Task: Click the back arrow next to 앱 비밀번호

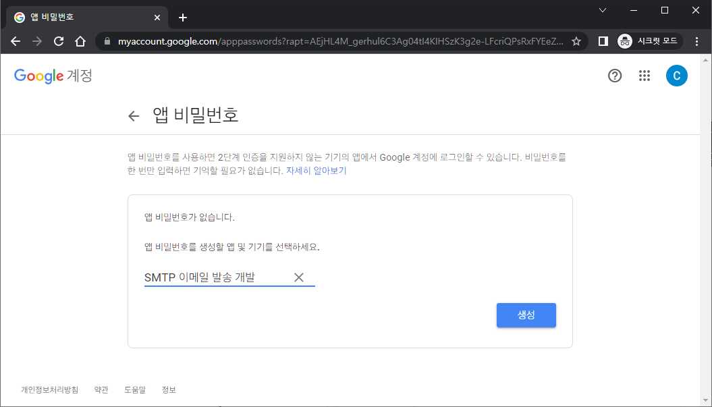Action: point(134,116)
